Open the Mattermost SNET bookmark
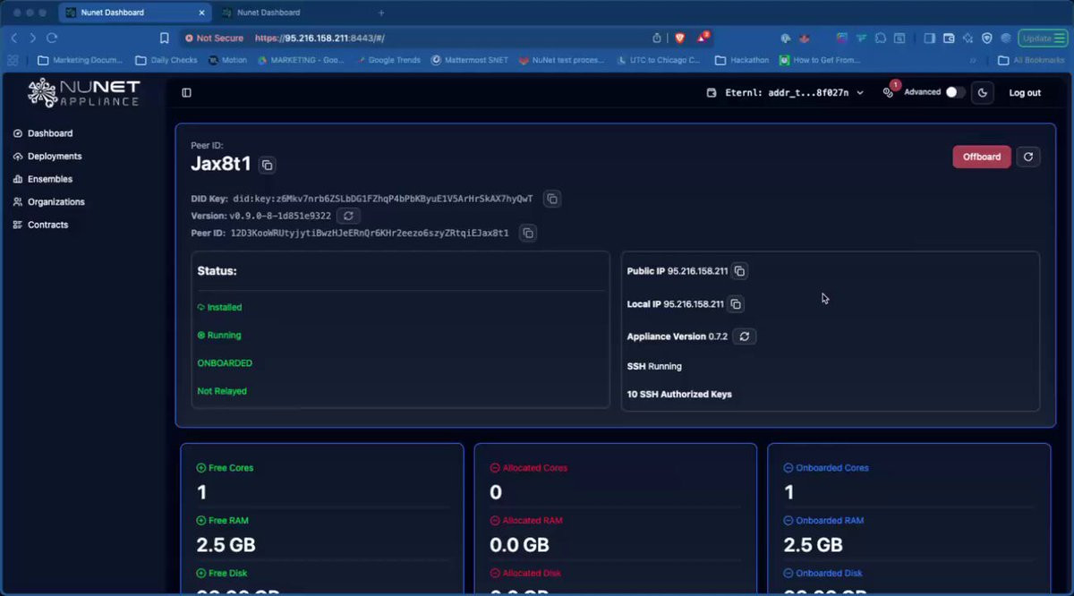The image size is (1074, 596). [x=470, y=61]
